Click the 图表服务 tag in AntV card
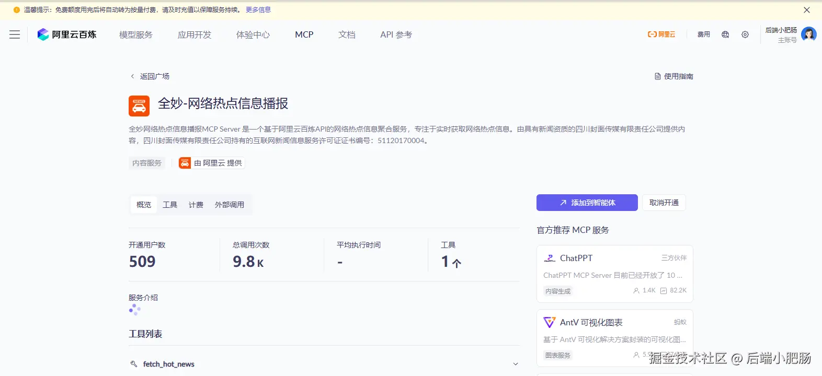 coord(558,355)
